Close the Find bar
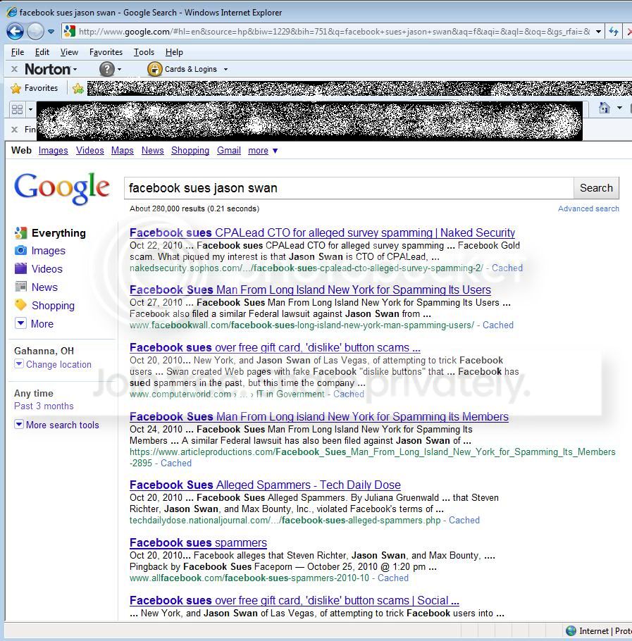632x641 pixels. [x=14, y=130]
